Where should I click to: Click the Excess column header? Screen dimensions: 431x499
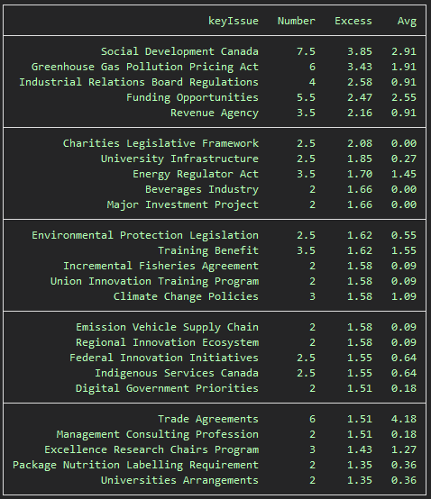[x=353, y=21]
